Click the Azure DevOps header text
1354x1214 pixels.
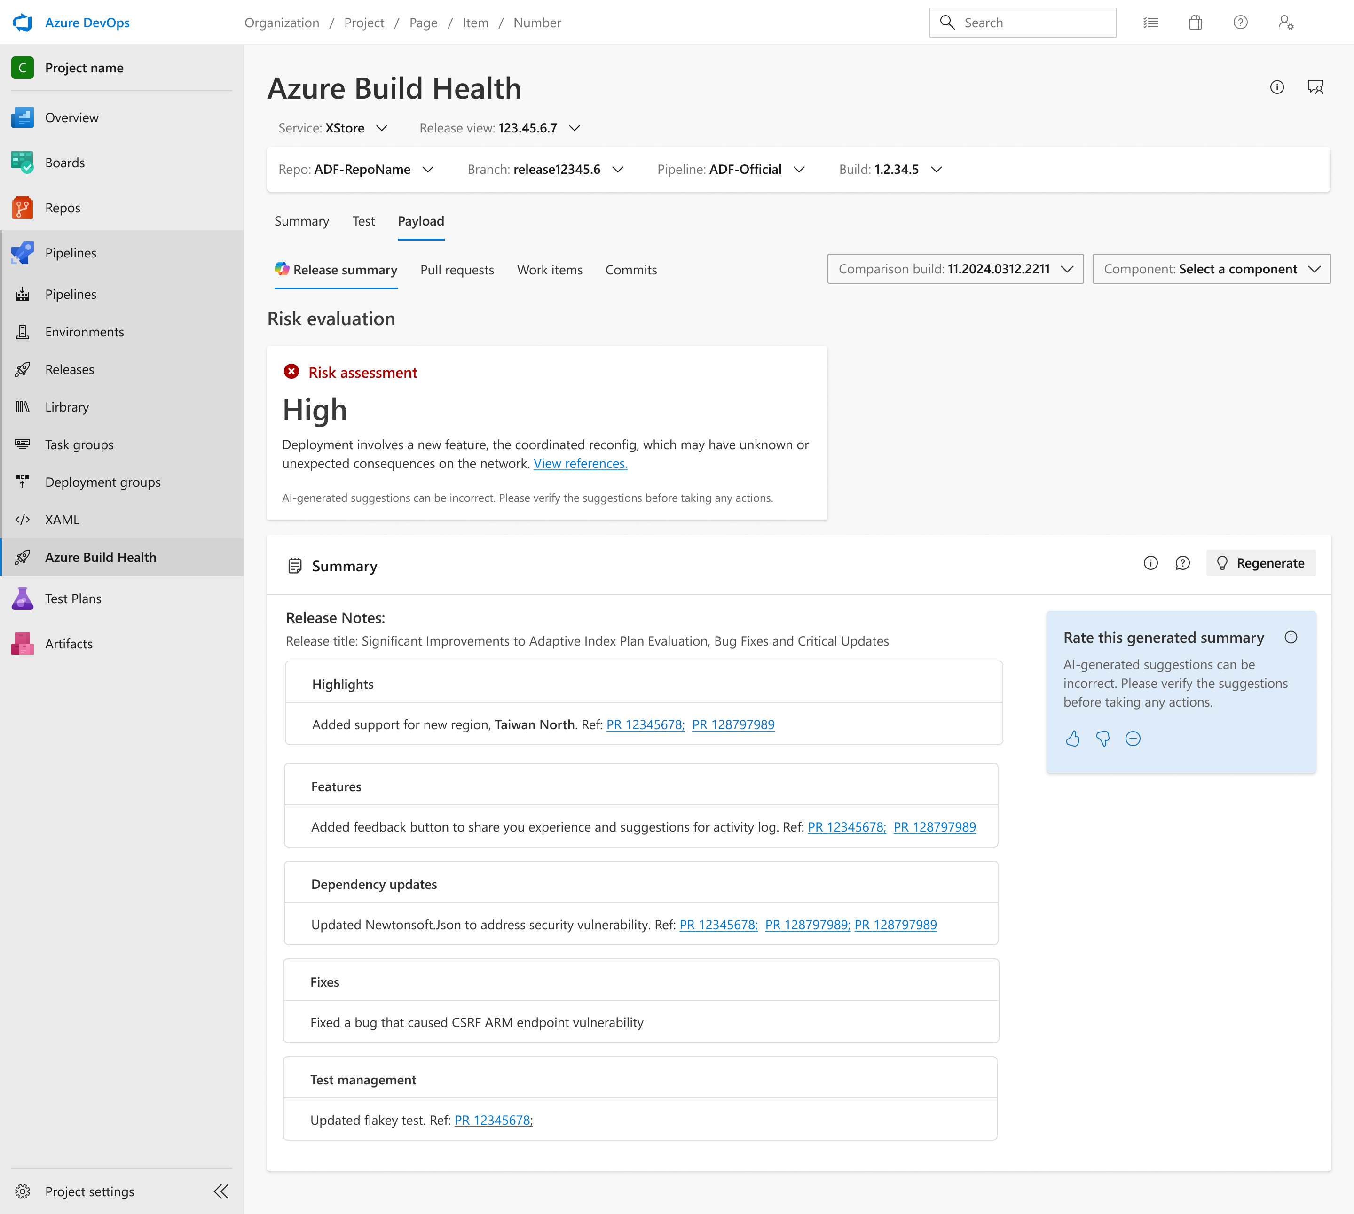[87, 23]
